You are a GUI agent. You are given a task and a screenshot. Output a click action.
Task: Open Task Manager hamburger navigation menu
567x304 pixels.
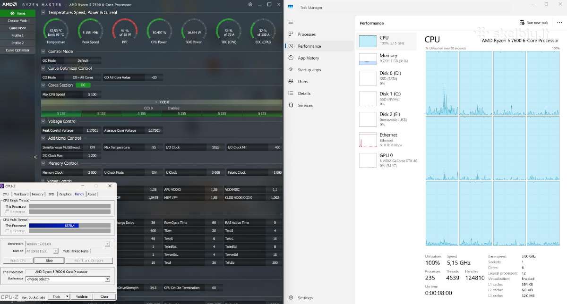point(291,22)
